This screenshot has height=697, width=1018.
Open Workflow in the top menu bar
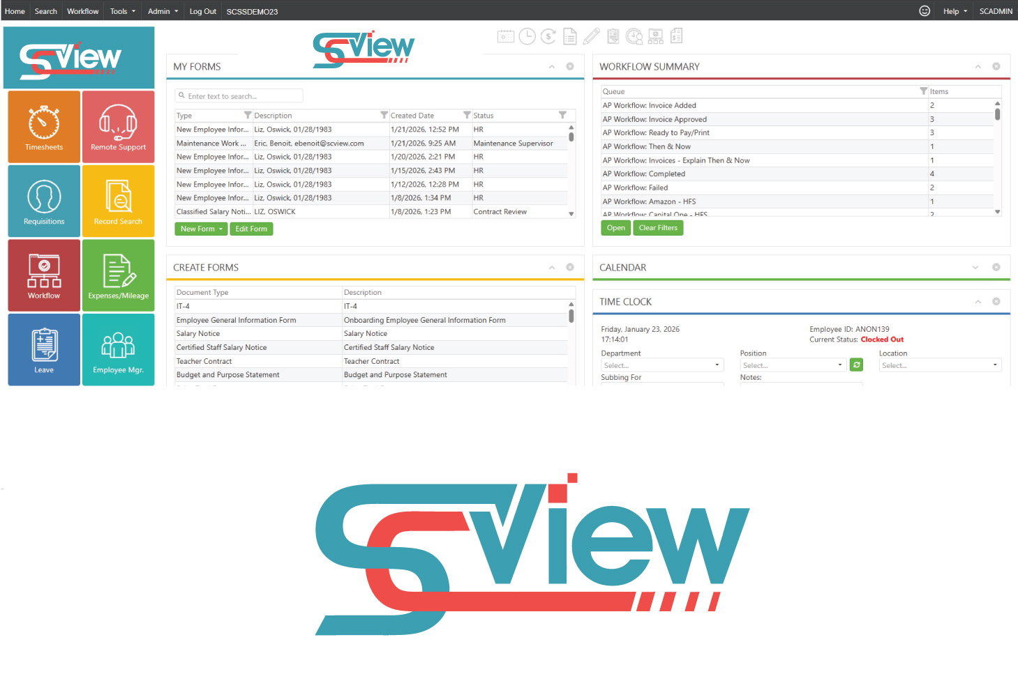[83, 11]
